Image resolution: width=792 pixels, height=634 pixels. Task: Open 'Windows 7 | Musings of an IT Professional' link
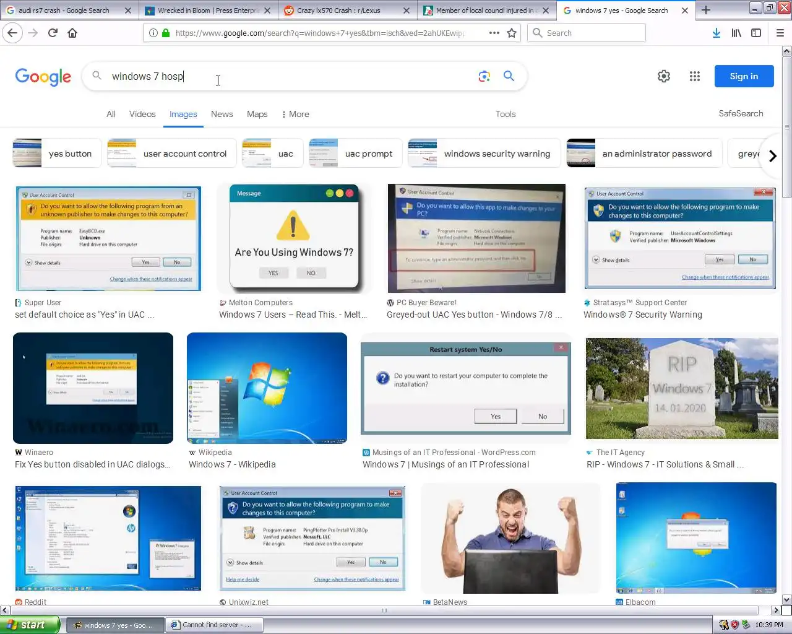click(x=445, y=464)
